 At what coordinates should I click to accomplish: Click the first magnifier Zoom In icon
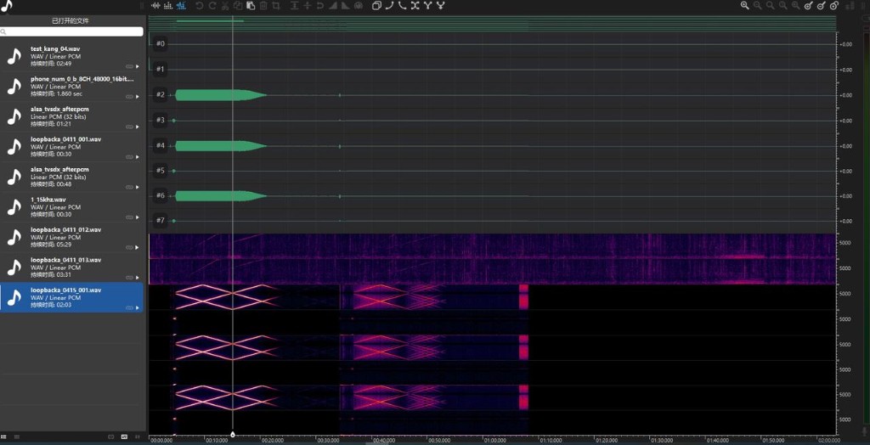click(745, 6)
